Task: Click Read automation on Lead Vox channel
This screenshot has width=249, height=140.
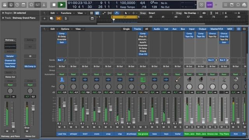Action: (62, 74)
